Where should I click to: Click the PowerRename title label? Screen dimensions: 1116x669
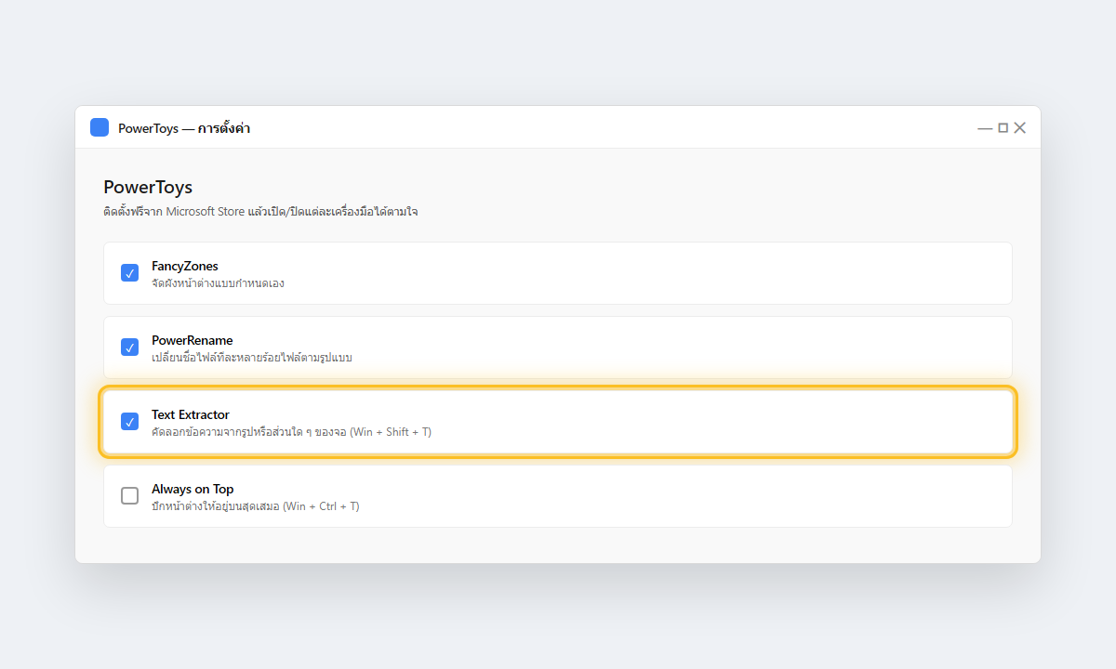click(193, 340)
